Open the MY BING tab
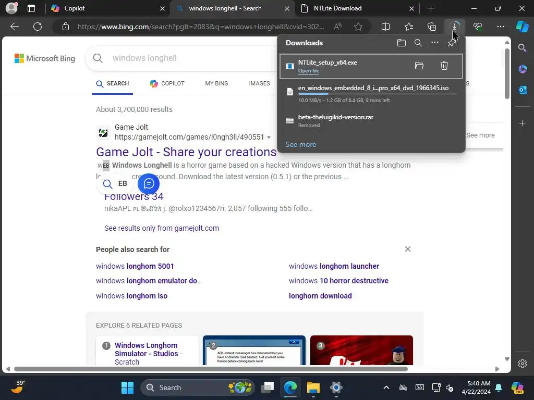 point(216,83)
